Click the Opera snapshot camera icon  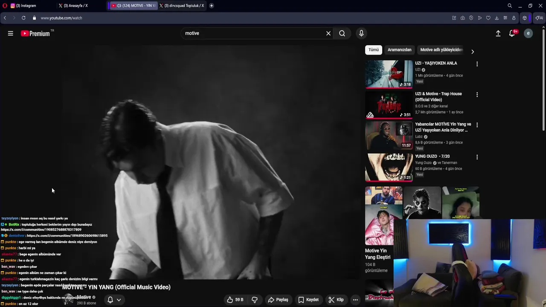pyautogui.click(x=463, y=18)
